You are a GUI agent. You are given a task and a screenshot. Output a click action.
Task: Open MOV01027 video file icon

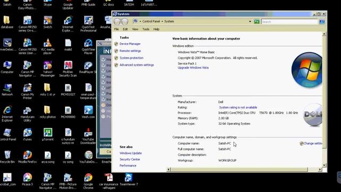68,90
